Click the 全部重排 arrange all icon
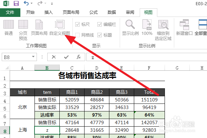The image size is (207, 138). pyautogui.click(x=203, y=24)
